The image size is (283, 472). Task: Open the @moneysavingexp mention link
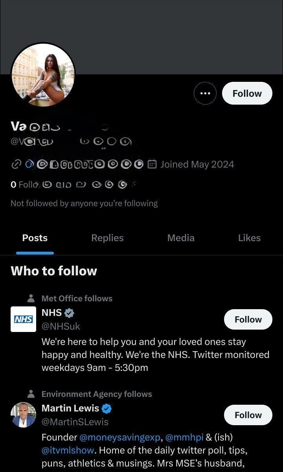tap(120, 437)
